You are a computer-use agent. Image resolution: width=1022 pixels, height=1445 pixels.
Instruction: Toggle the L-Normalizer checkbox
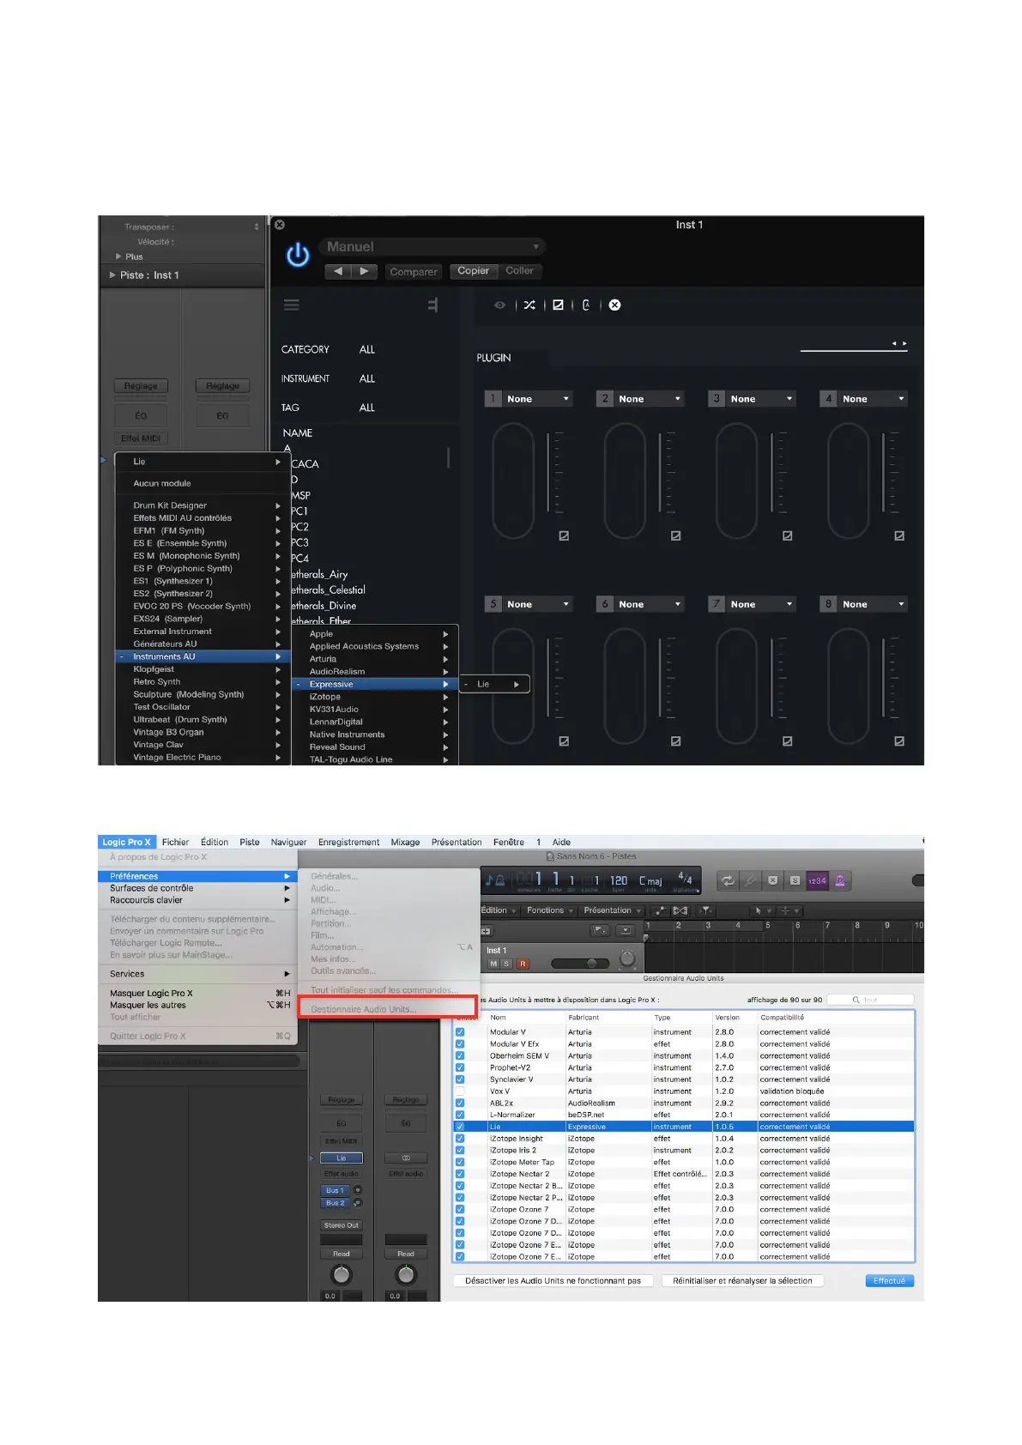click(460, 1115)
